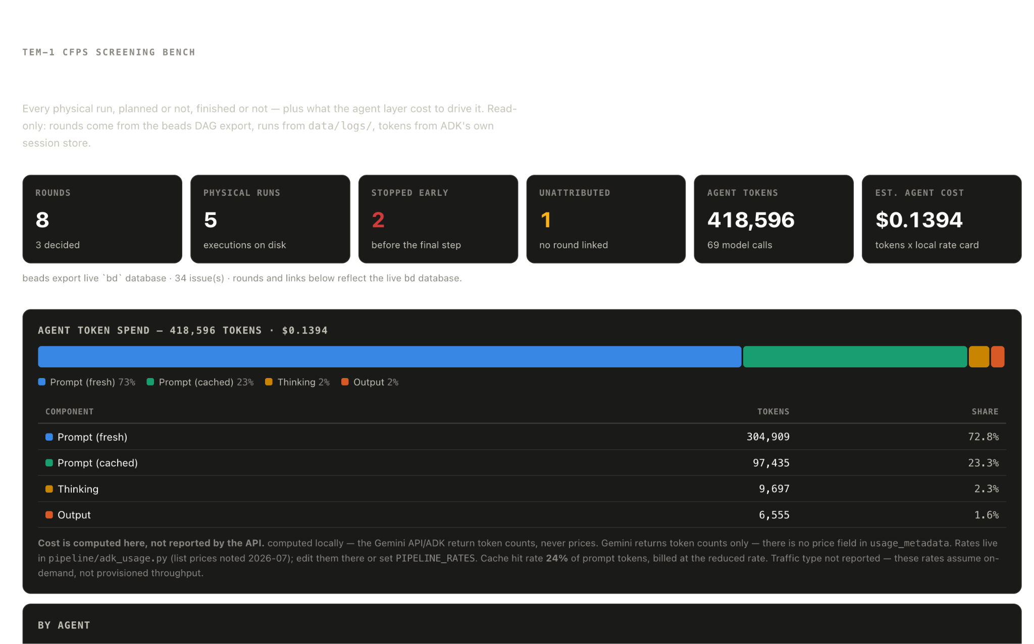
Task: Click the blue Prompt (fresh) bar segment
Action: [x=390, y=356]
